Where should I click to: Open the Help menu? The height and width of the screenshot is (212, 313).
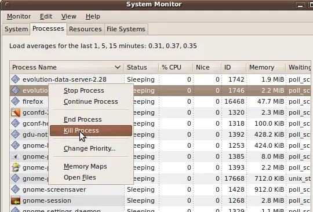point(93,16)
